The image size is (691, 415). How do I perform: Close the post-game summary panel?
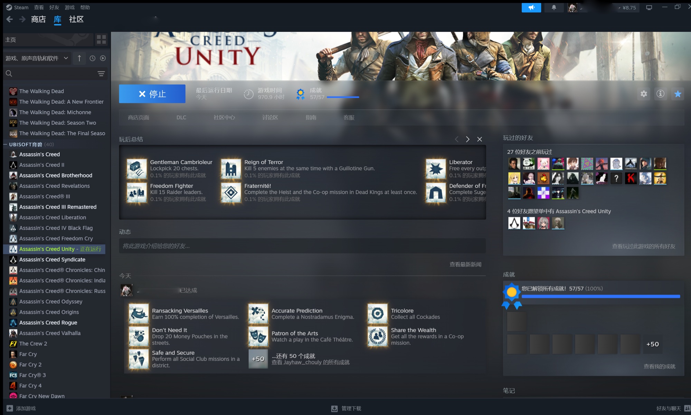480,139
